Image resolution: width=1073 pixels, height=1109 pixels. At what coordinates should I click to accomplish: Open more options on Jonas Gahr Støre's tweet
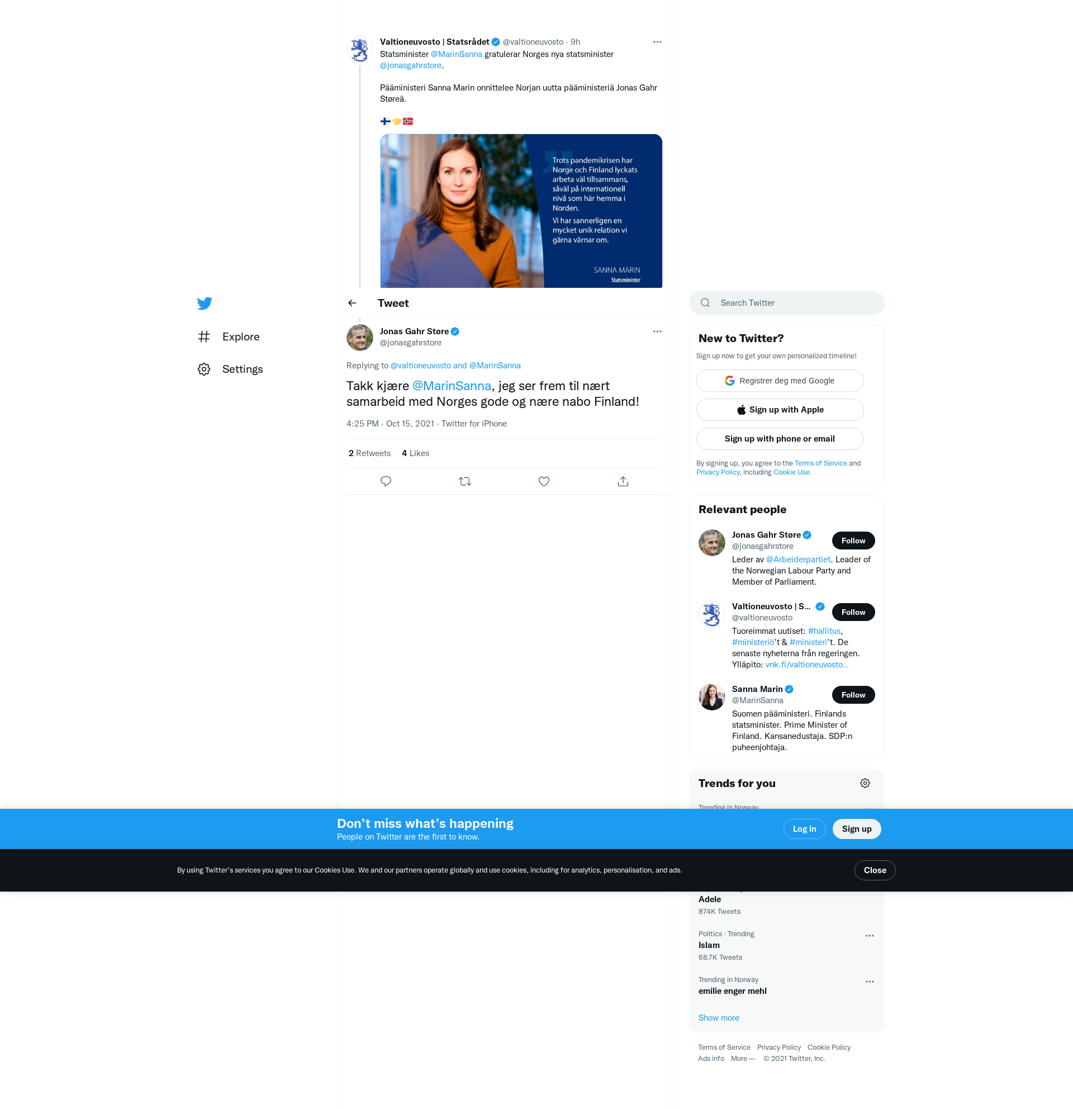pyautogui.click(x=657, y=331)
